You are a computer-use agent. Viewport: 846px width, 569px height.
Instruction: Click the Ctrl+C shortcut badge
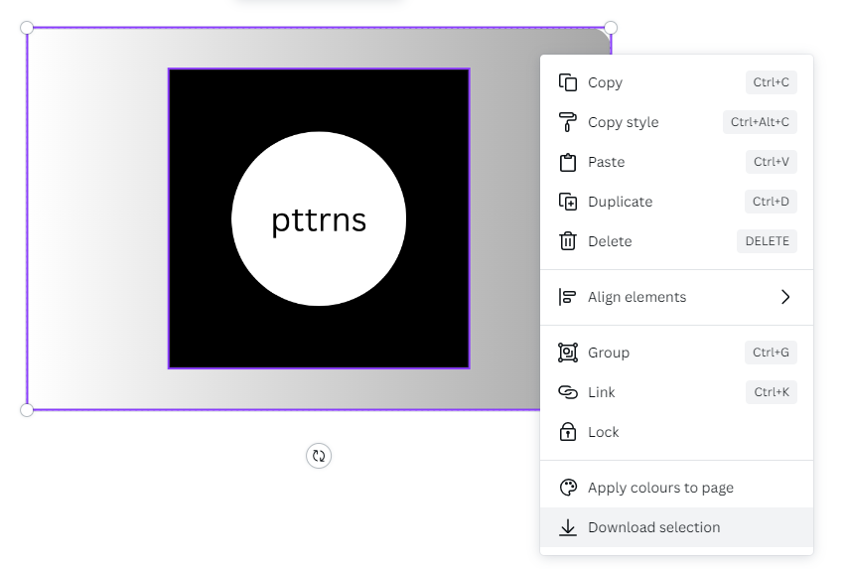click(x=771, y=82)
